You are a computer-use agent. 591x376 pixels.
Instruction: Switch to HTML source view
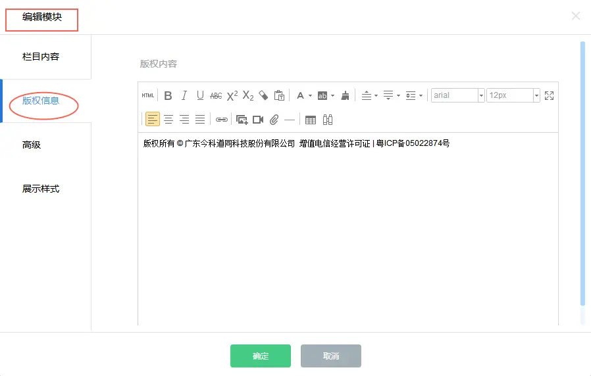click(147, 95)
